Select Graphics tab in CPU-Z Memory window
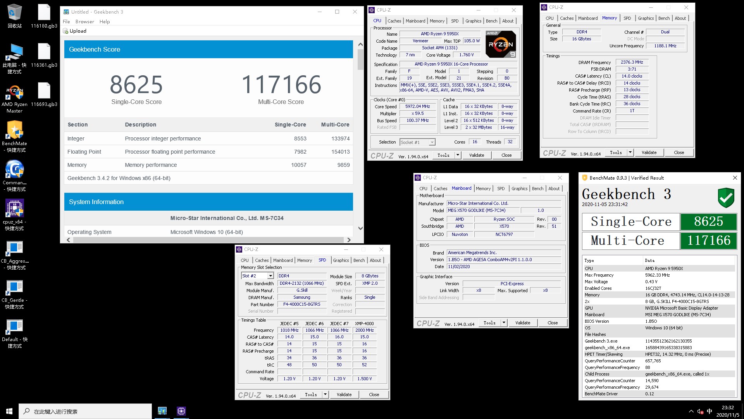The height and width of the screenshot is (419, 744). [646, 18]
